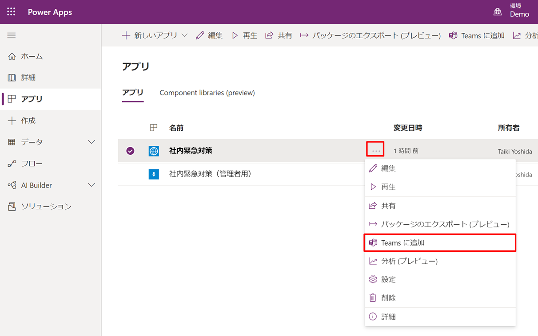Viewport: 538px width, 336px height.
Task: Click the trash icon beside 削除
Action: (x=373, y=298)
